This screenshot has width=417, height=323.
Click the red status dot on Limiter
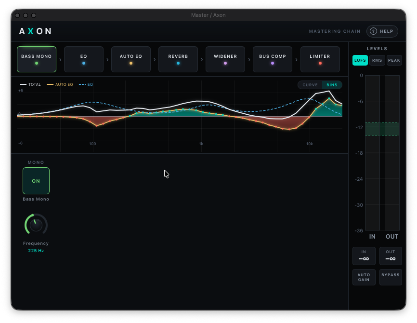tap(320, 63)
